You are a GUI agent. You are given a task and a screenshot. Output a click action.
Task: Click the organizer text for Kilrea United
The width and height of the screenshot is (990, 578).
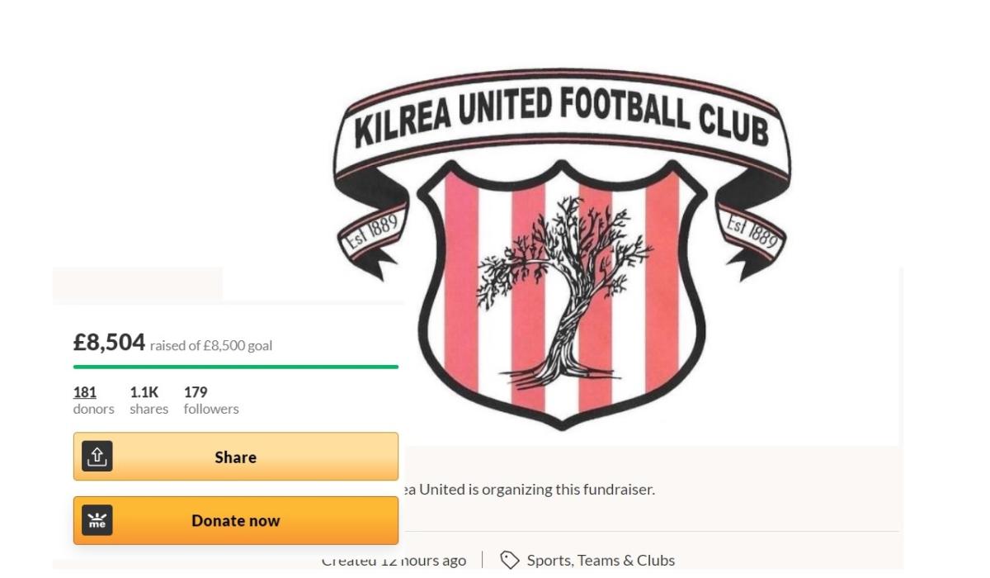(x=528, y=489)
